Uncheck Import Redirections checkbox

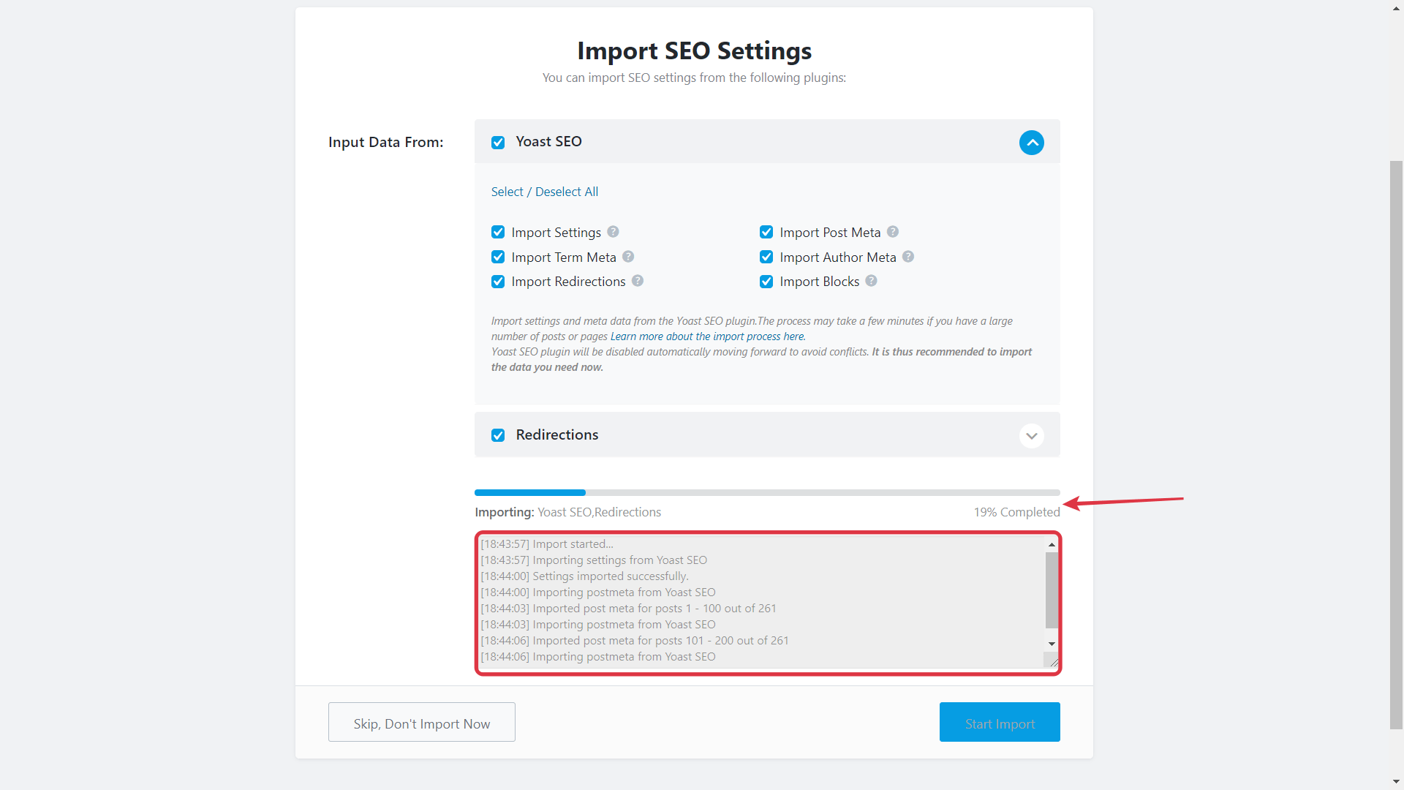(498, 282)
